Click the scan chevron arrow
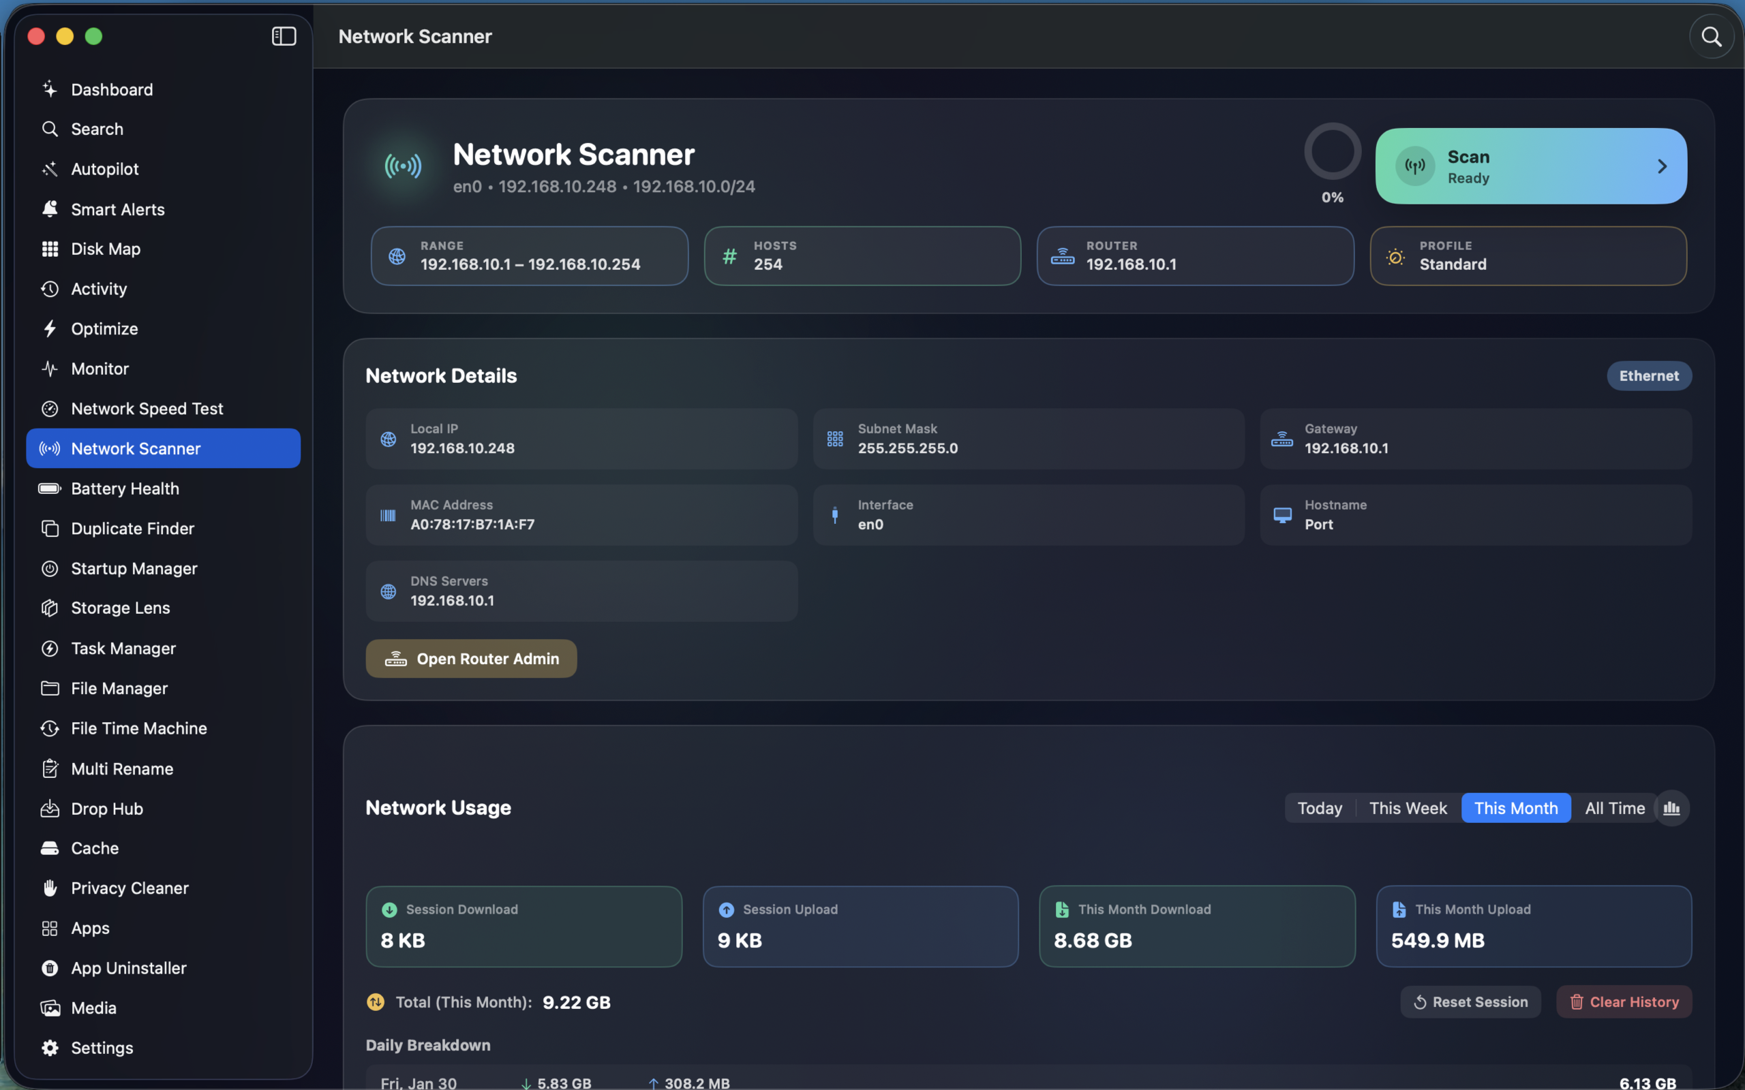The height and width of the screenshot is (1090, 1745). coord(1662,166)
